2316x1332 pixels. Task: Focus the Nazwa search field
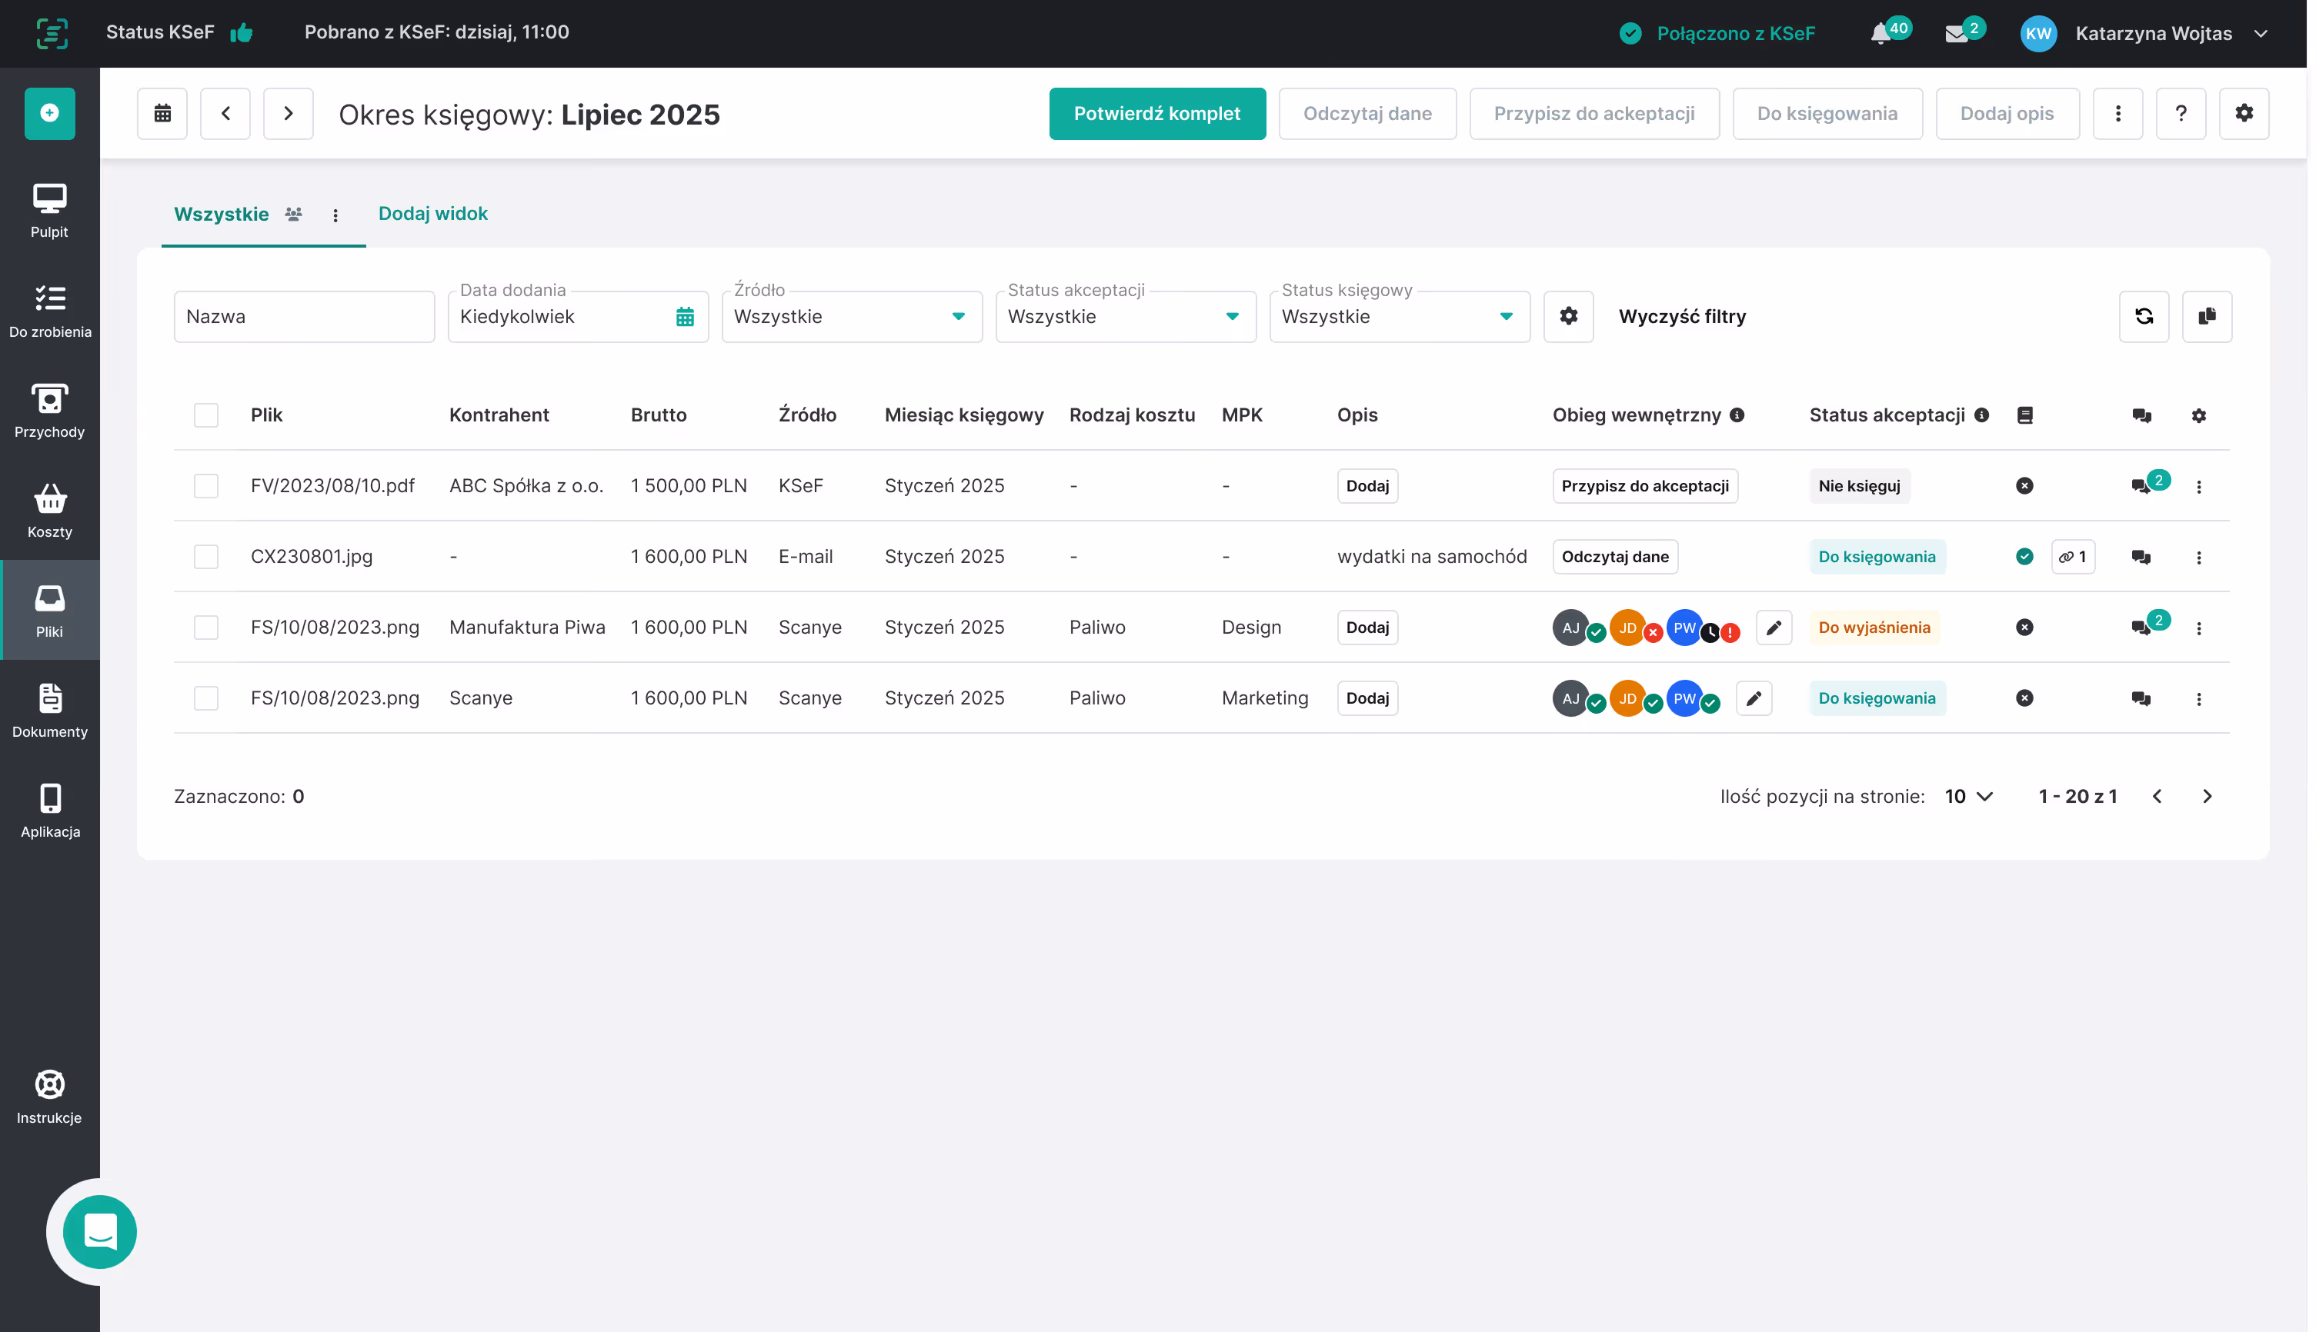(x=304, y=317)
